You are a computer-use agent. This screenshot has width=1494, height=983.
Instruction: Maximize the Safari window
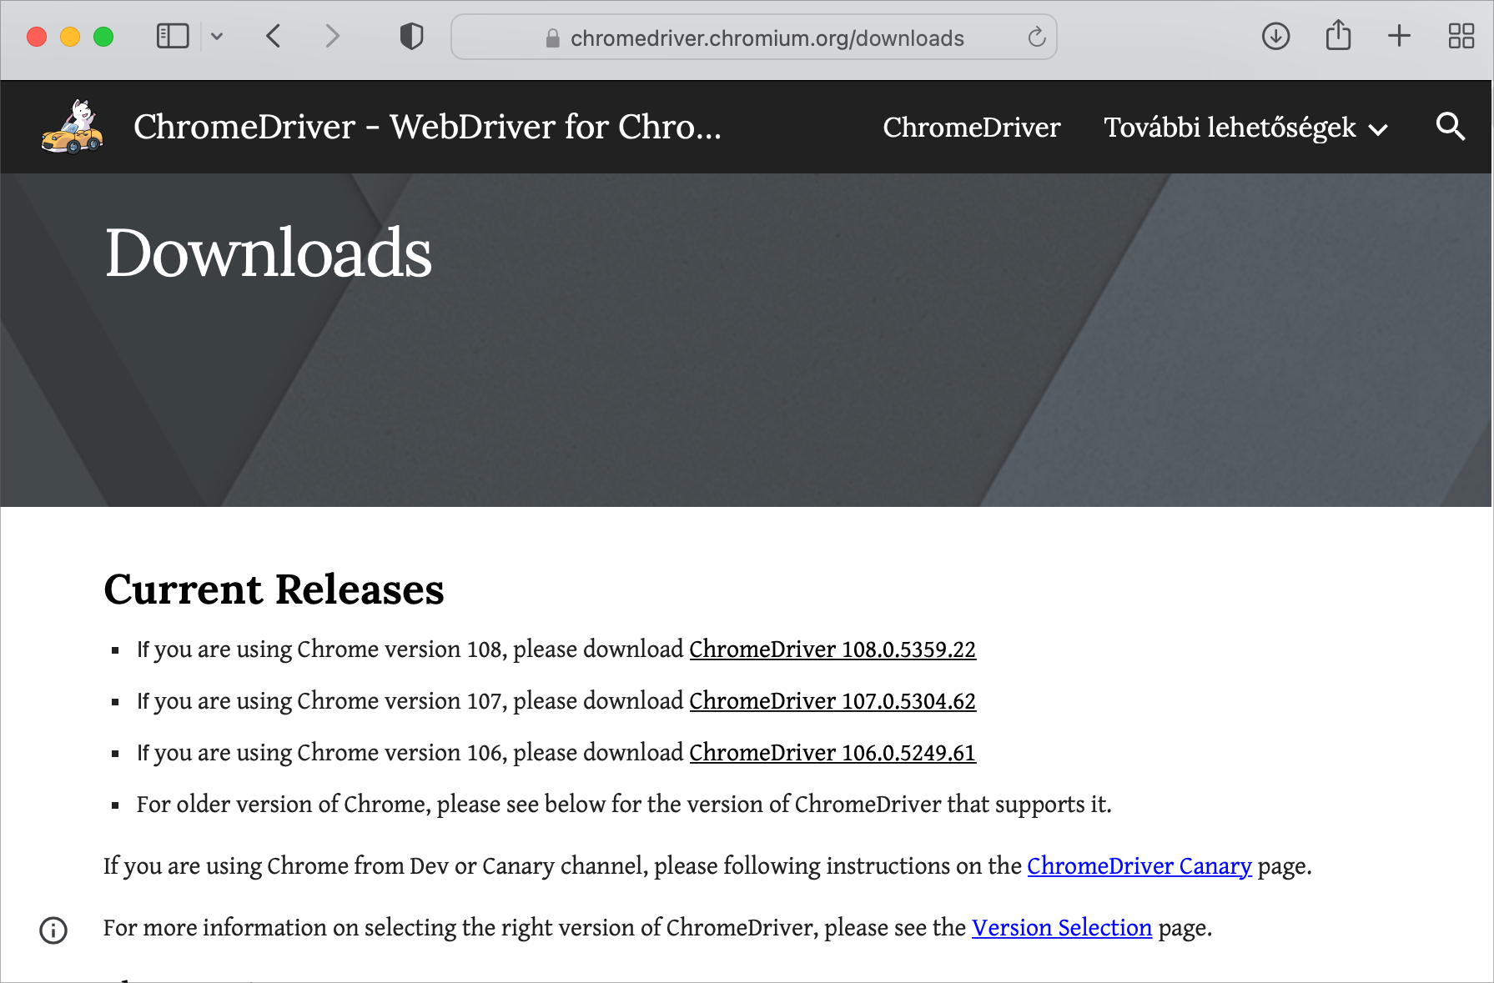click(x=103, y=37)
